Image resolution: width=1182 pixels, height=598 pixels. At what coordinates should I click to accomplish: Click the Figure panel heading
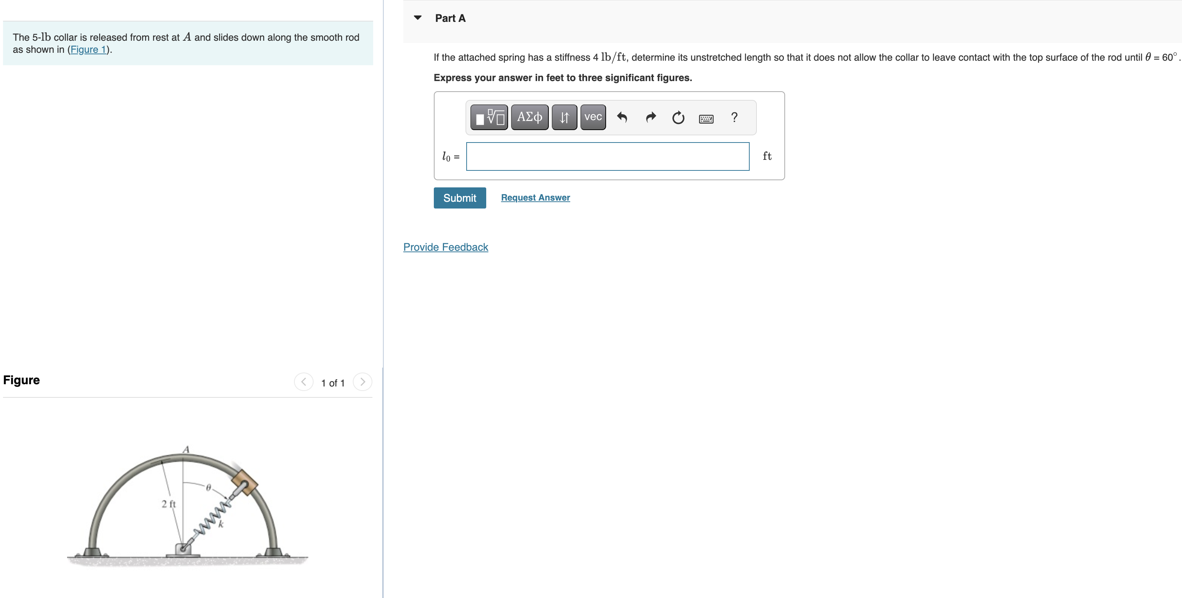pos(21,380)
